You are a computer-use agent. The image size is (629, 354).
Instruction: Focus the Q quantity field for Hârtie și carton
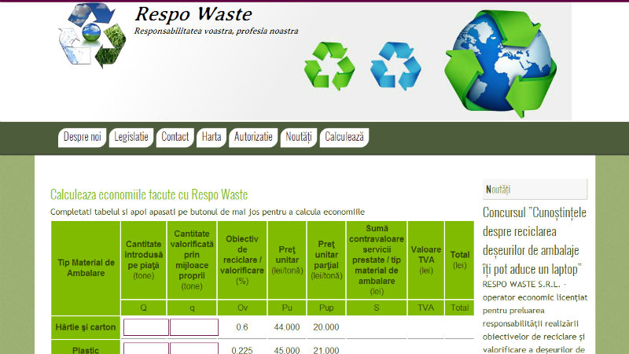coord(145,327)
